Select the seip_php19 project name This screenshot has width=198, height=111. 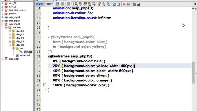click(15, 24)
